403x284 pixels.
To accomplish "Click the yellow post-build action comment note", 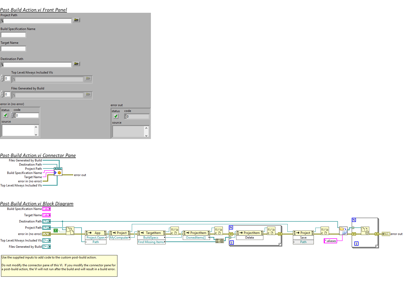I will 59,266.
